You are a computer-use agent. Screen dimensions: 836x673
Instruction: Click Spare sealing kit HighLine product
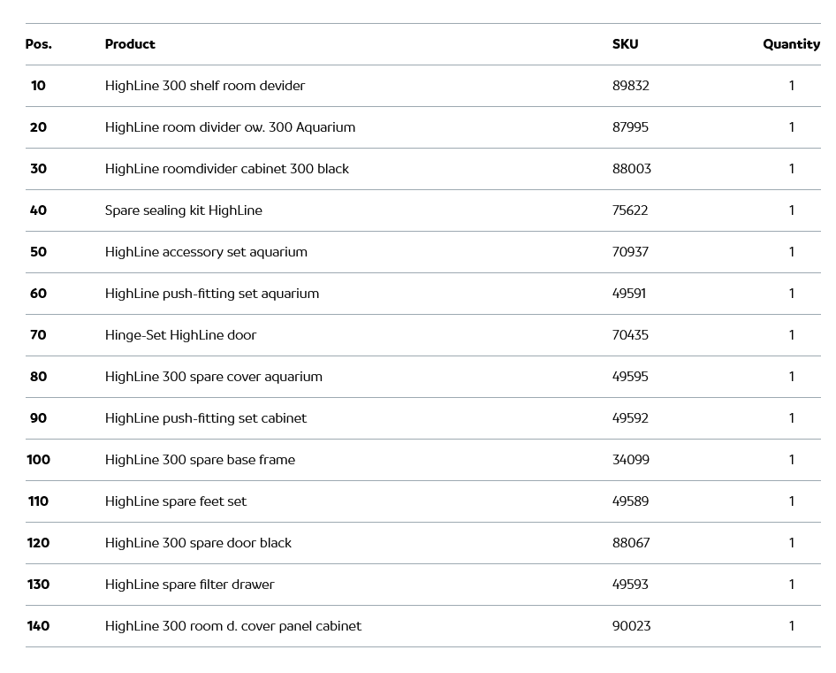click(184, 210)
